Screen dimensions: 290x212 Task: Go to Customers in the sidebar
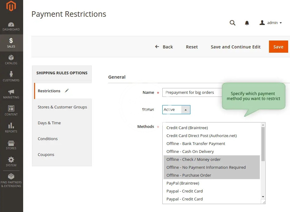(x=11, y=76)
